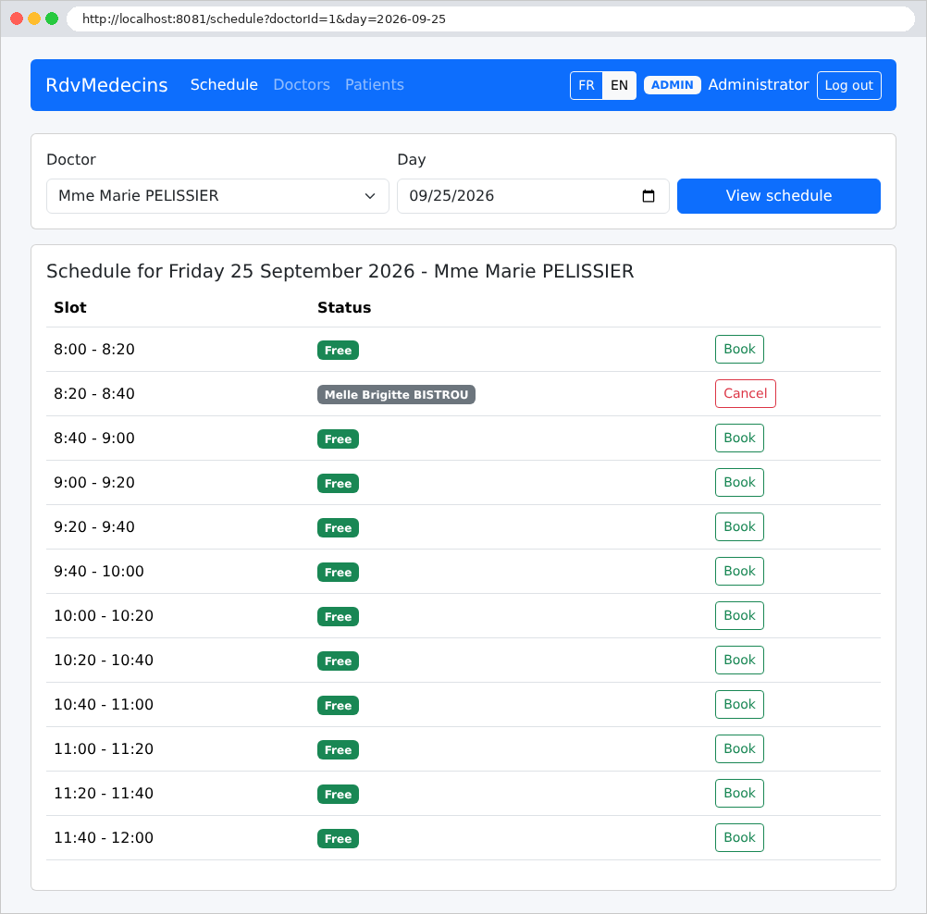Book the 11:40 - 12:00 slot
927x914 pixels.
(x=739, y=837)
